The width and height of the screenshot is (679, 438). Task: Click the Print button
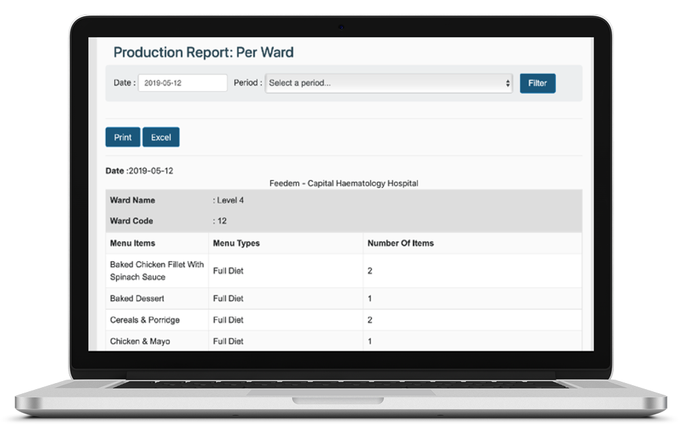coord(122,137)
